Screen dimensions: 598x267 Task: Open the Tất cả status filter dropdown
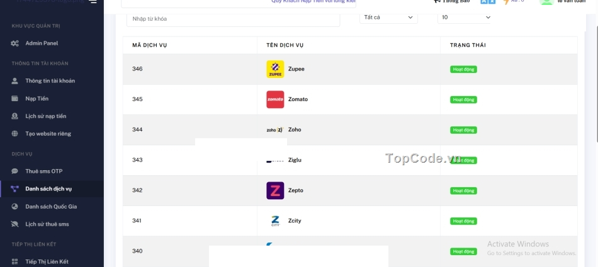pyautogui.click(x=388, y=18)
